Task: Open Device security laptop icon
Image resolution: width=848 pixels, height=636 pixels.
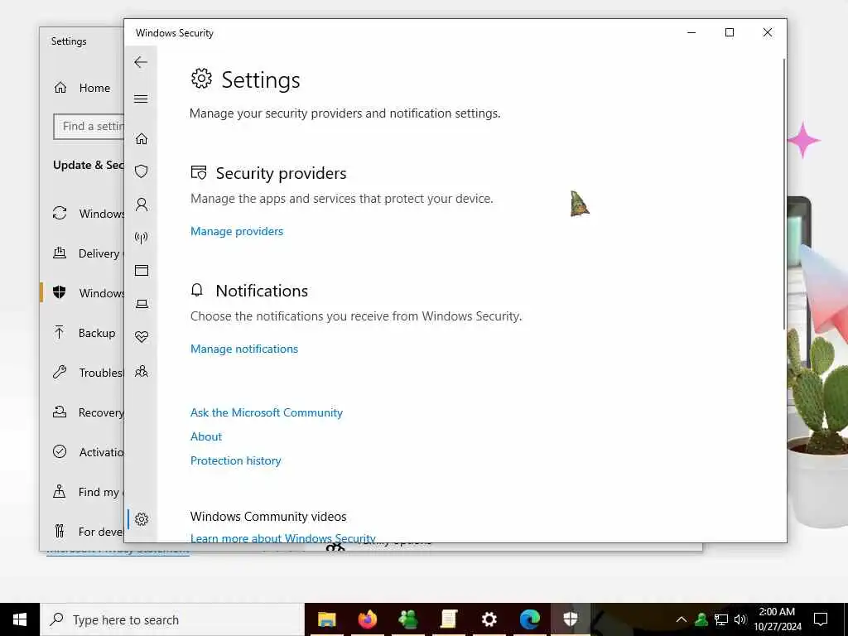Action: 141,304
